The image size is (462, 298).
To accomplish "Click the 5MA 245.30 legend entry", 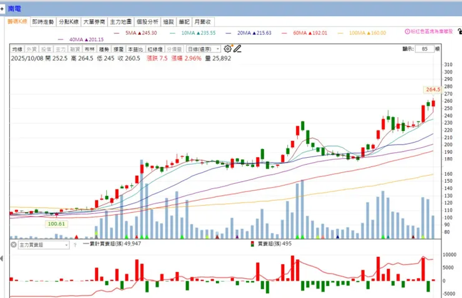I will [x=135, y=33].
